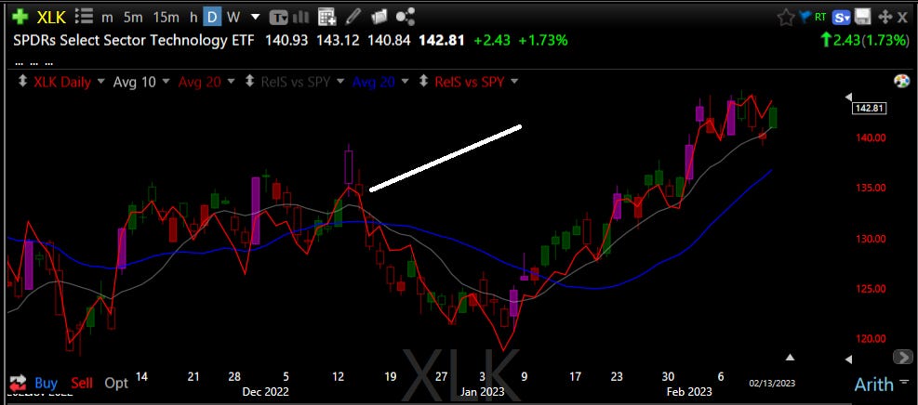Click the 02/13/2023 date label

(772, 383)
